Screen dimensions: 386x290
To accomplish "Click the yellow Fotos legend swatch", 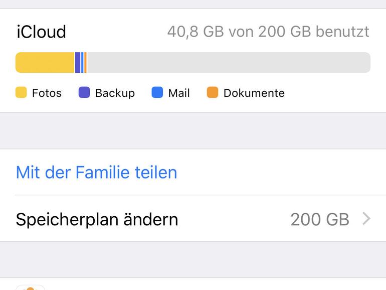I will pyautogui.click(x=21, y=93).
